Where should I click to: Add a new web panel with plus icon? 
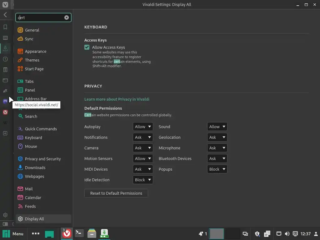click(x=5, y=133)
